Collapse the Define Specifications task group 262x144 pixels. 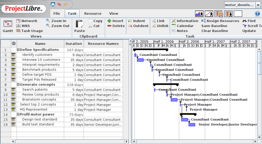tap(18, 50)
